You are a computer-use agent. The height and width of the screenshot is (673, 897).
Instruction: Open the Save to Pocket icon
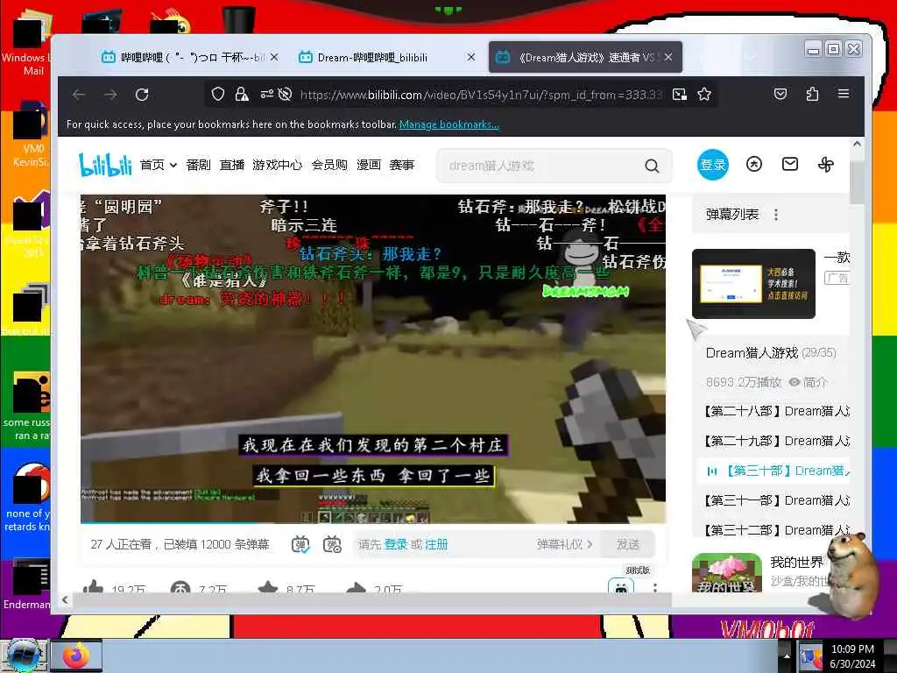coord(780,94)
